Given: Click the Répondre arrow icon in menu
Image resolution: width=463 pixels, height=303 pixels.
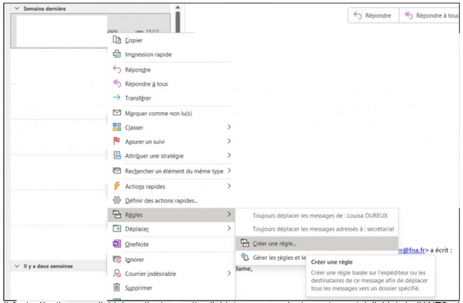Looking at the screenshot, I should [117, 70].
